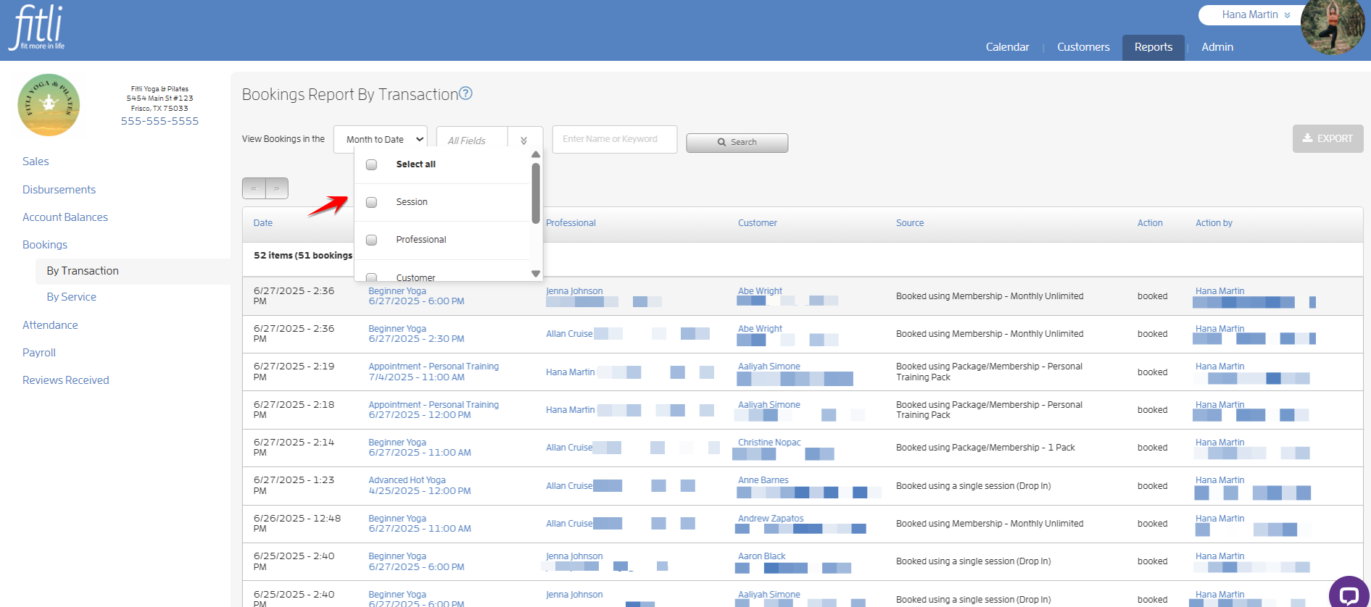The image size is (1371, 607).
Task: Open Appointment Personal Training 7/4/2025 session
Action: (x=434, y=372)
